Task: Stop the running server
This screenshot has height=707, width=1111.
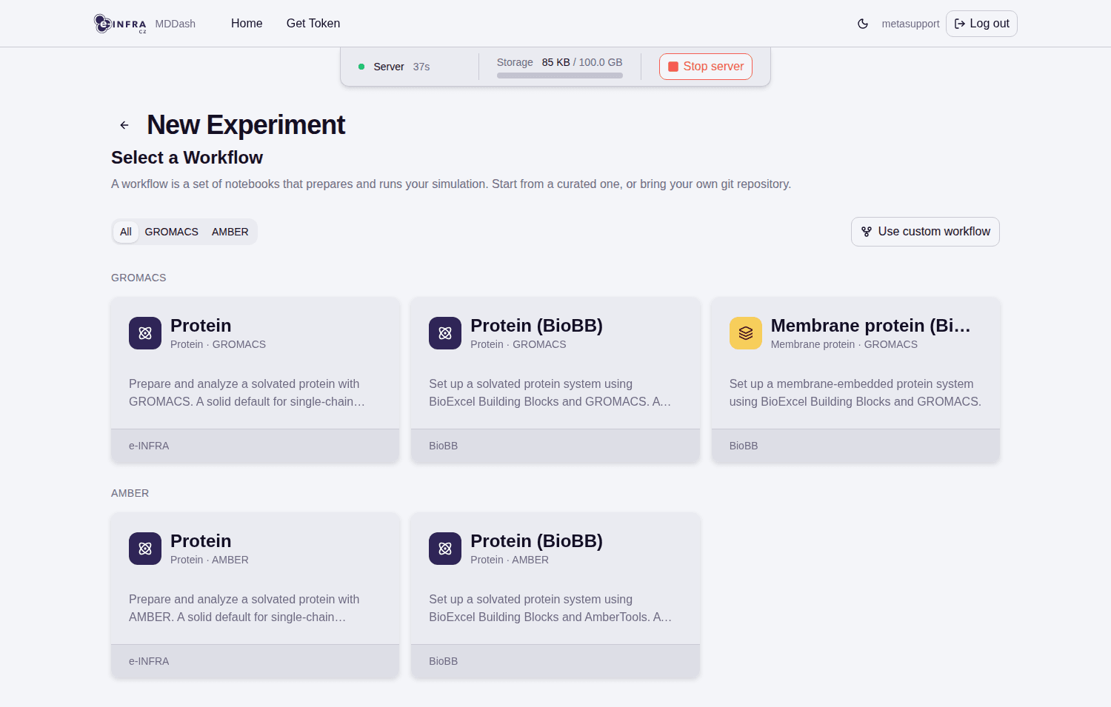Action: point(706,67)
